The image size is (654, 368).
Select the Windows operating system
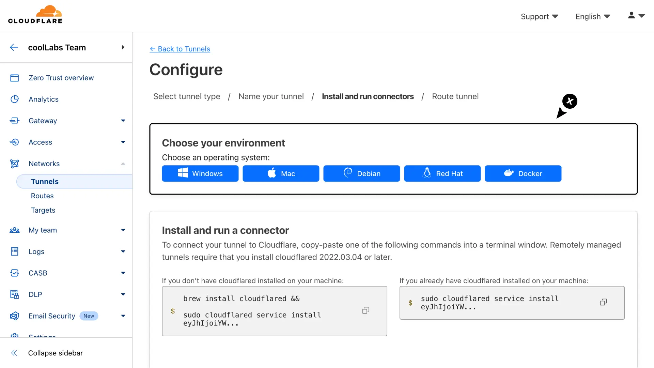[x=200, y=173]
